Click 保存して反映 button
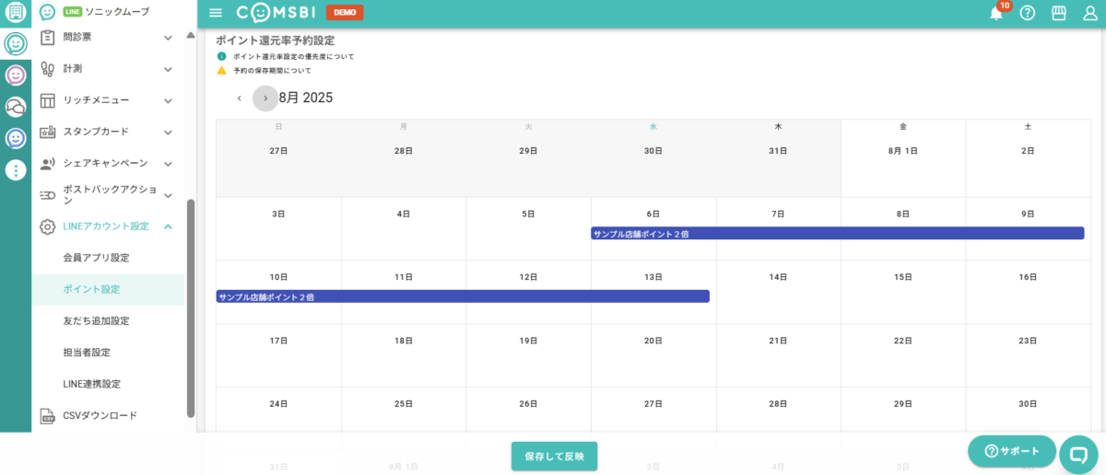 (x=555, y=456)
